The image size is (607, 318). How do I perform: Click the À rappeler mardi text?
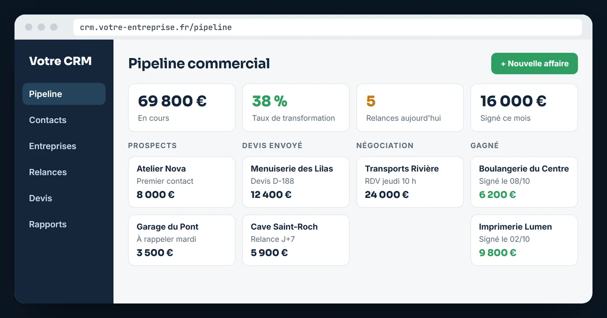[166, 239]
